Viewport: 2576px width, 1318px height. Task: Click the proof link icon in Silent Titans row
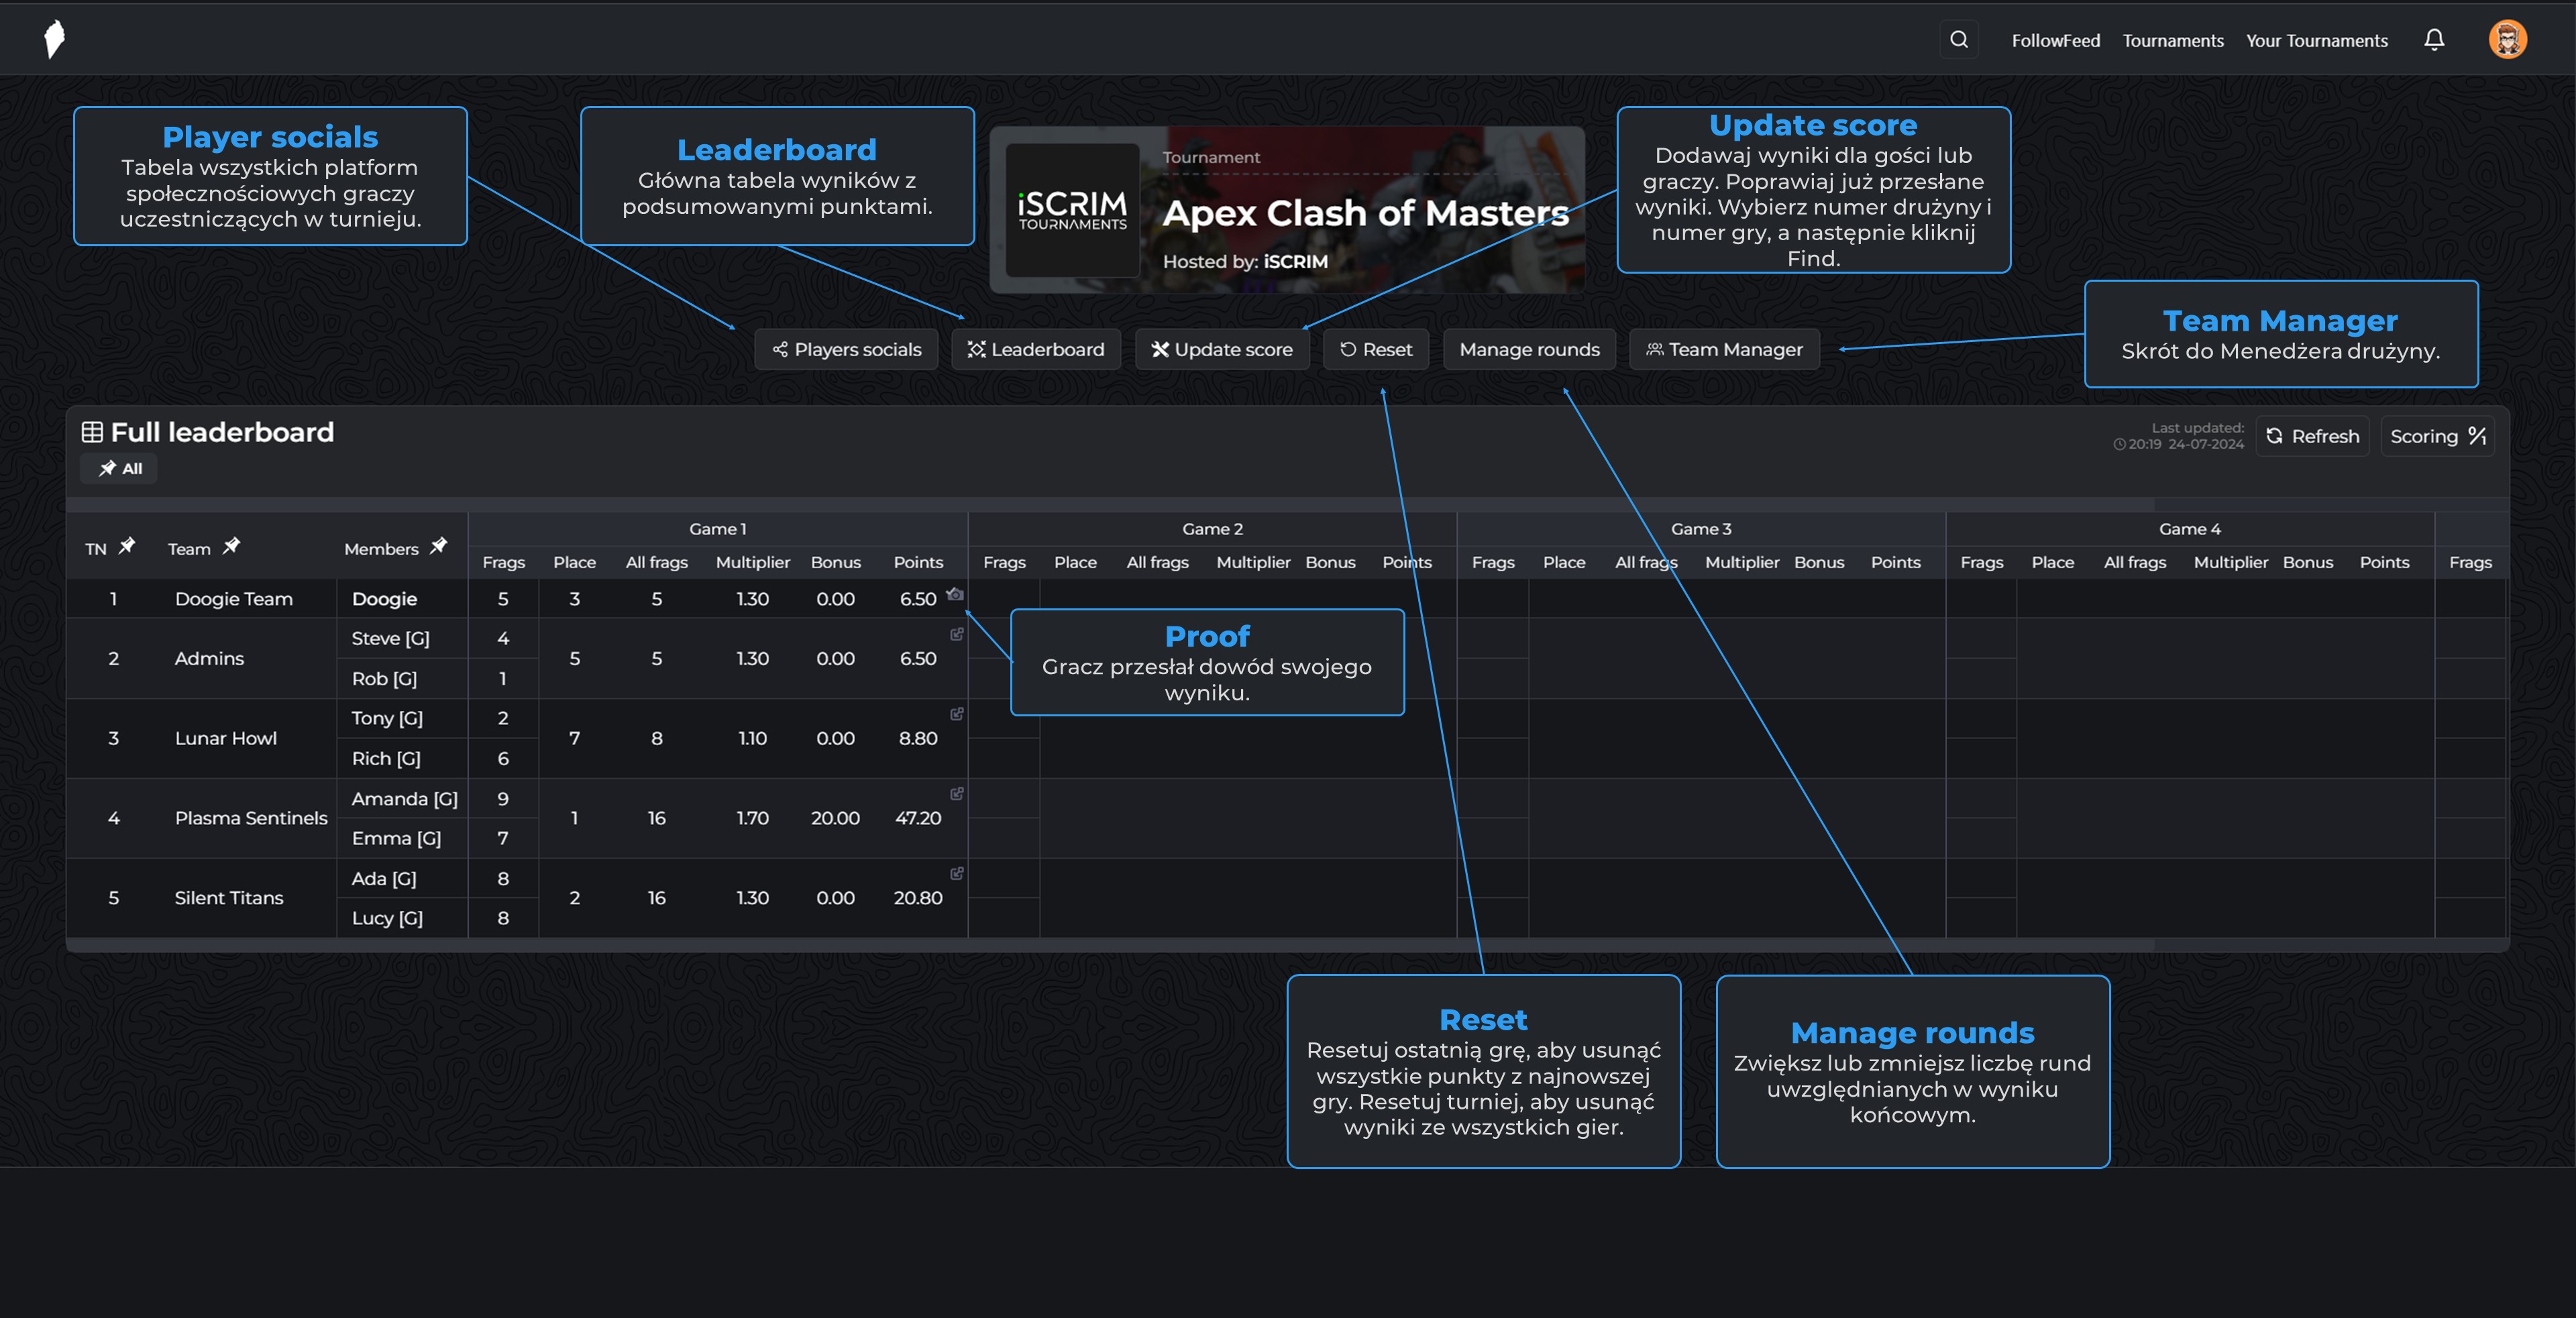pyautogui.click(x=957, y=874)
